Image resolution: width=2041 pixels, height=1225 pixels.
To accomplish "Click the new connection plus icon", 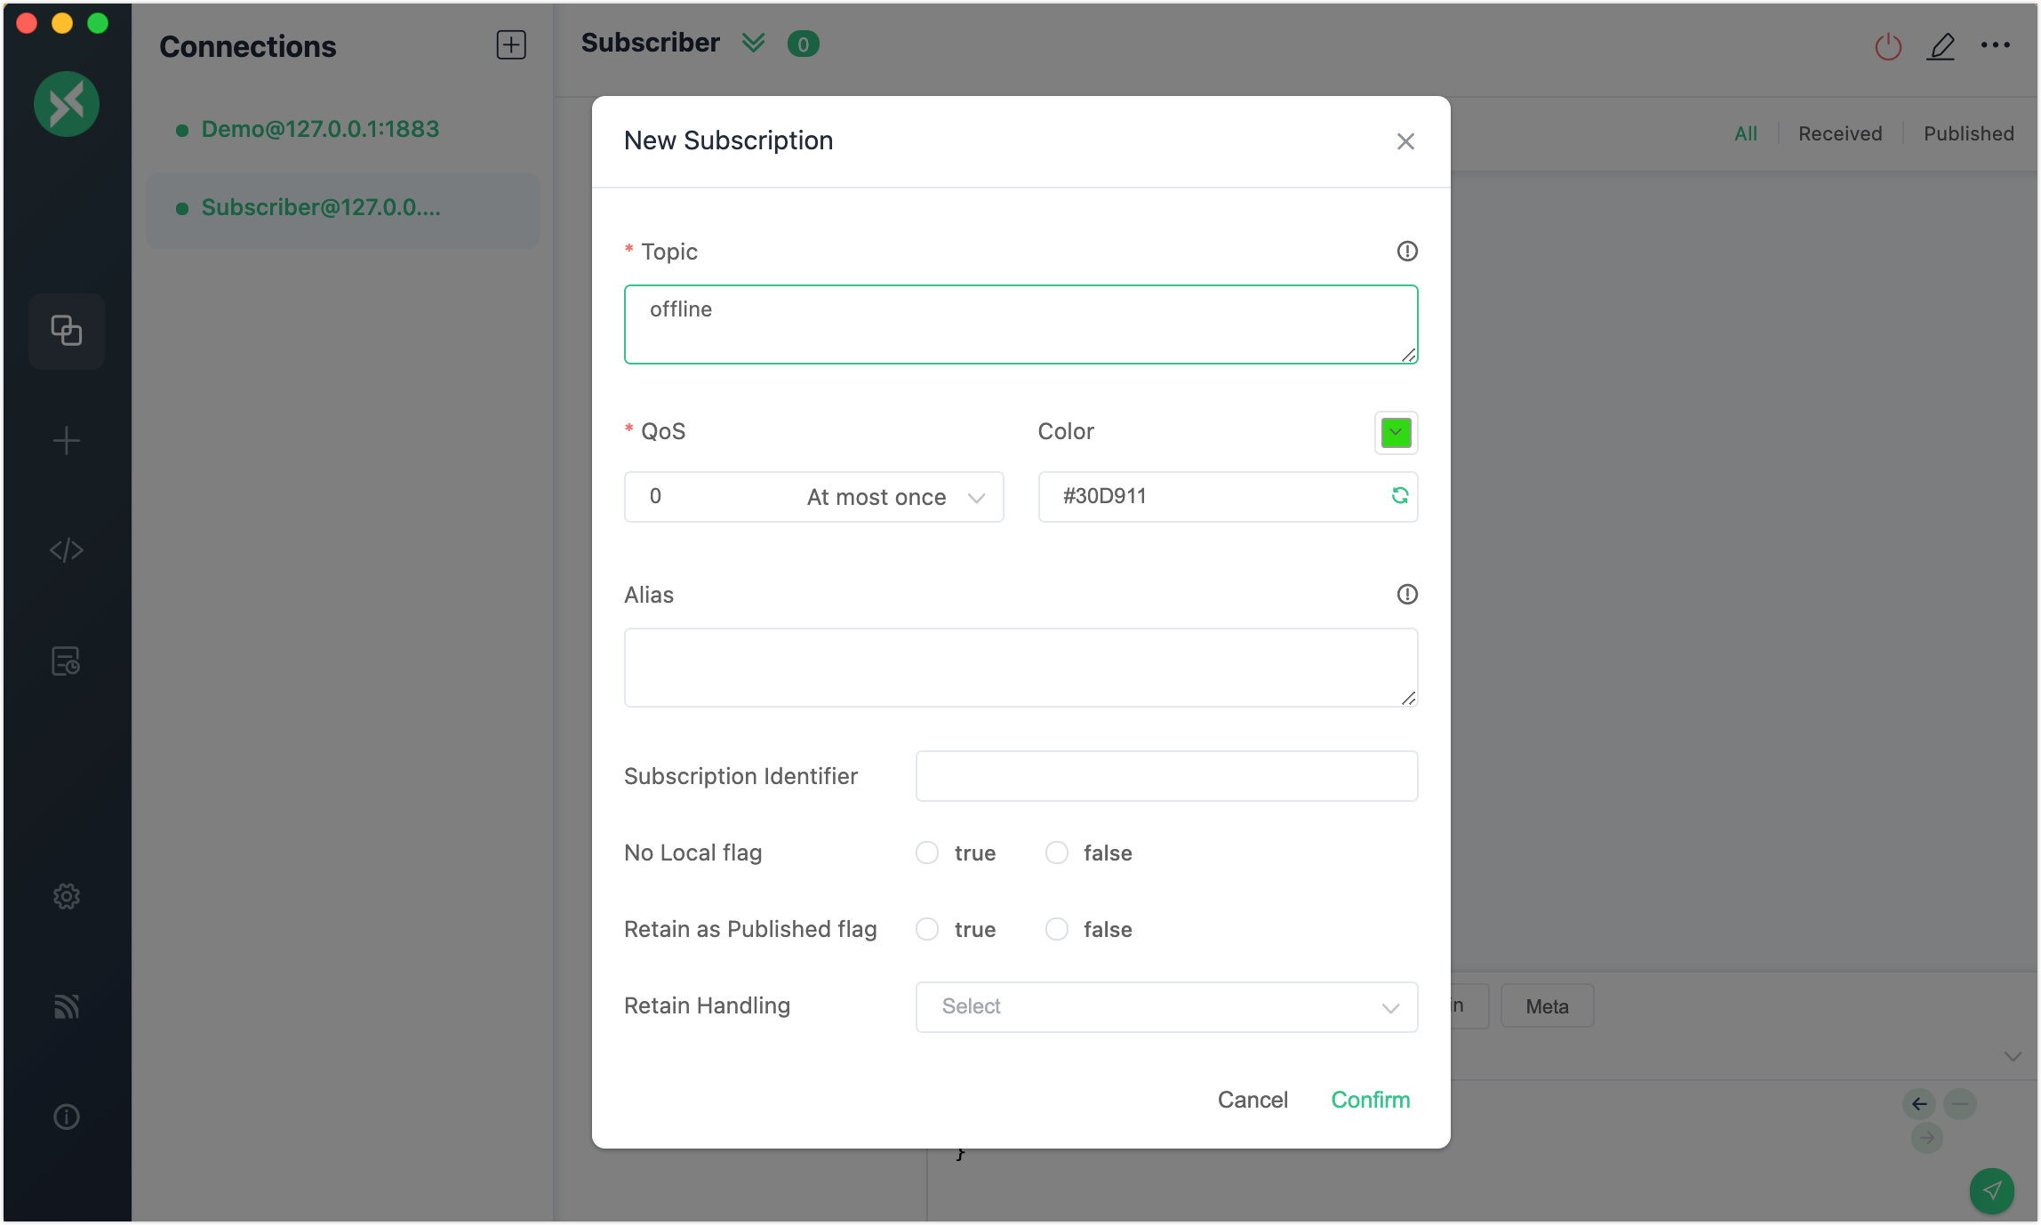I will coord(511,45).
